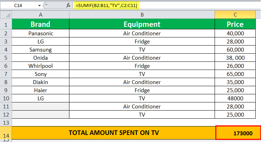Click the formula bar expand handle circle
Image resolution: width=261 pixels, height=142 pixels.
click(46, 6)
